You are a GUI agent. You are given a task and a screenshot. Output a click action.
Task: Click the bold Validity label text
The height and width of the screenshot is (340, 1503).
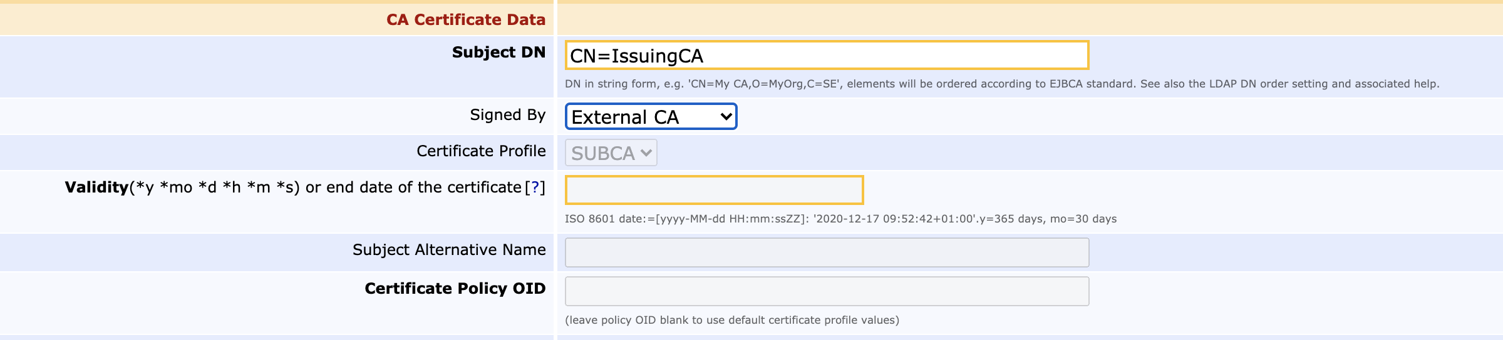tap(96, 187)
